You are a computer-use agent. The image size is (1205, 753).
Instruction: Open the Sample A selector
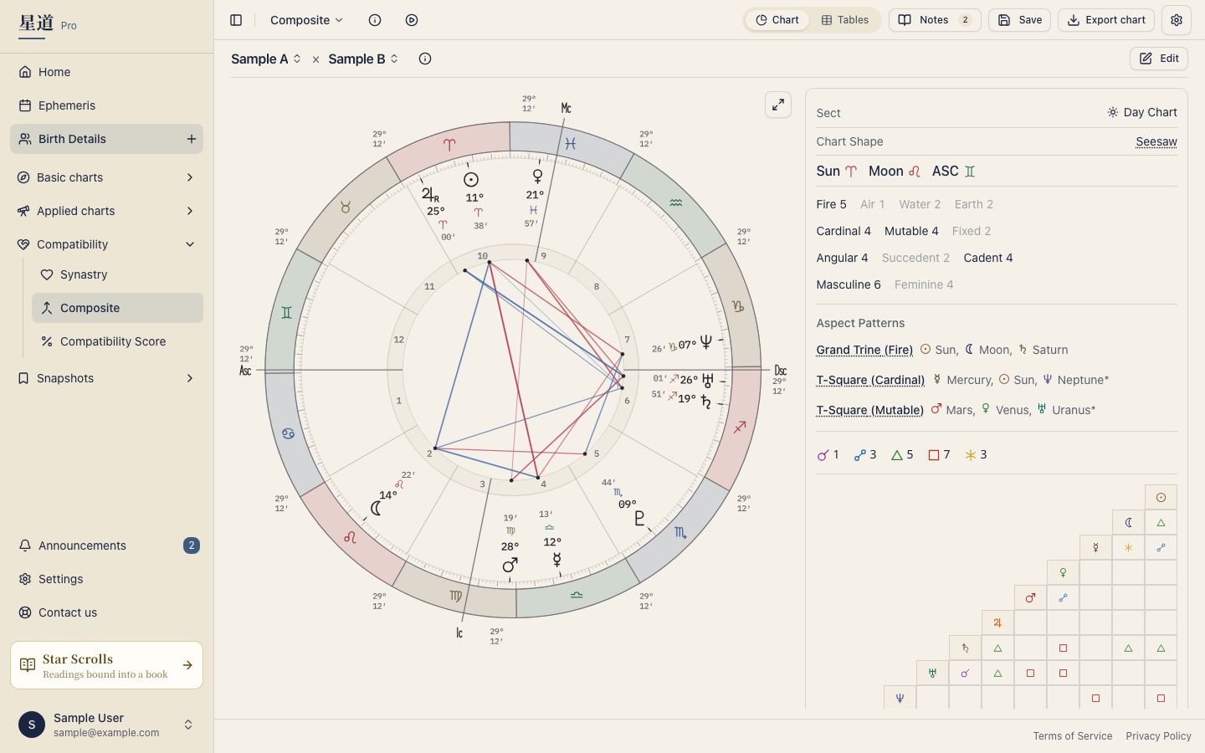coord(266,59)
